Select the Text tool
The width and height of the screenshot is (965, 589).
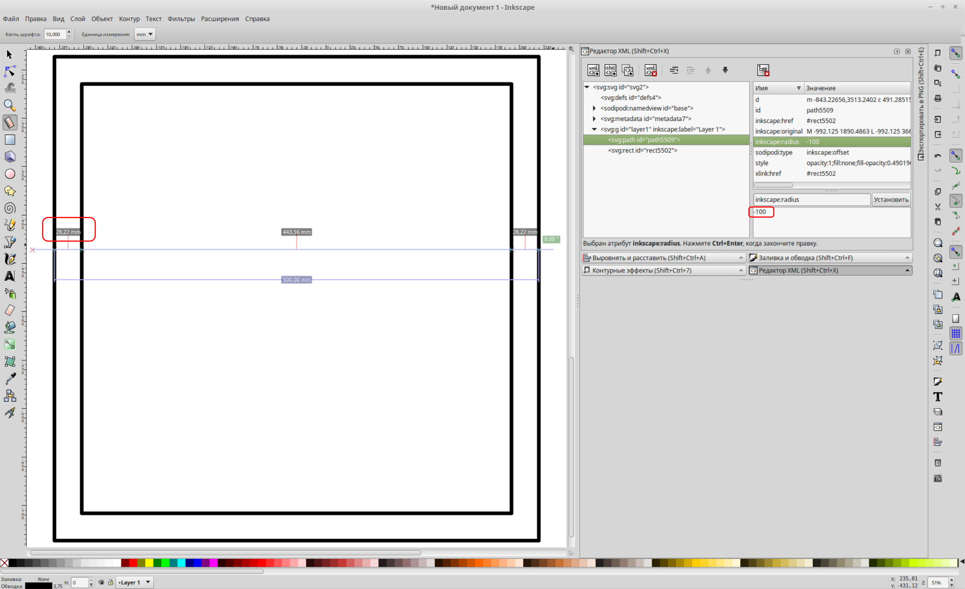(10, 276)
